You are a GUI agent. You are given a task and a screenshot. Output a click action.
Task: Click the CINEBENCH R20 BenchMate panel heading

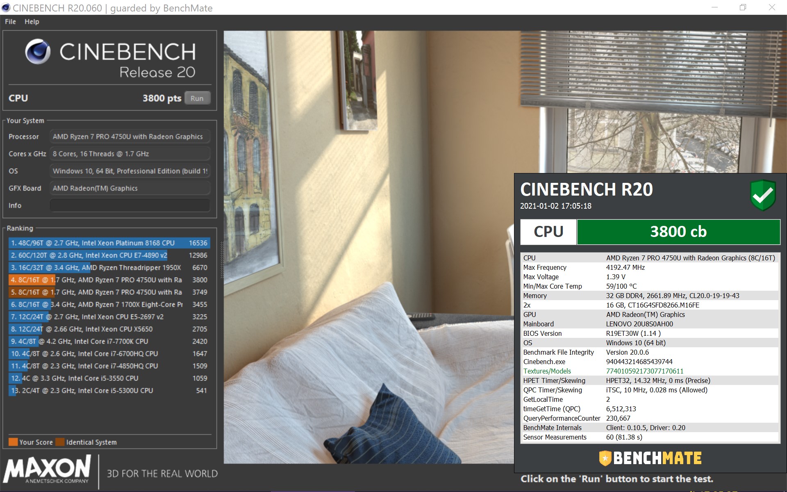pyautogui.click(x=587, y=189)
